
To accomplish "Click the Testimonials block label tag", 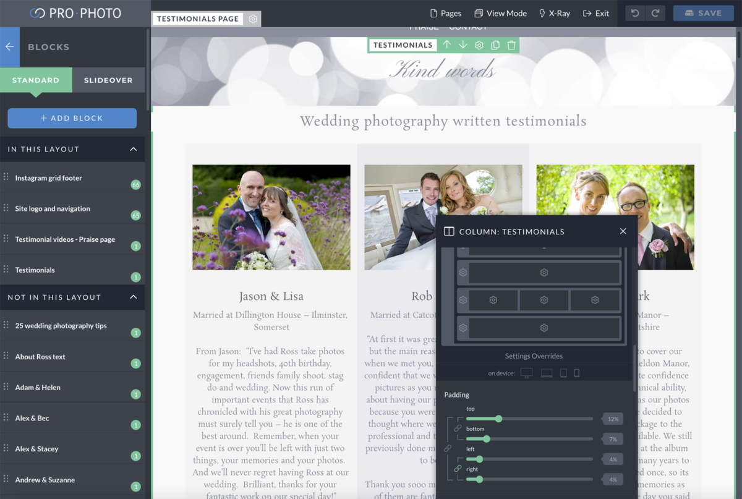I will tap(403, 45).
